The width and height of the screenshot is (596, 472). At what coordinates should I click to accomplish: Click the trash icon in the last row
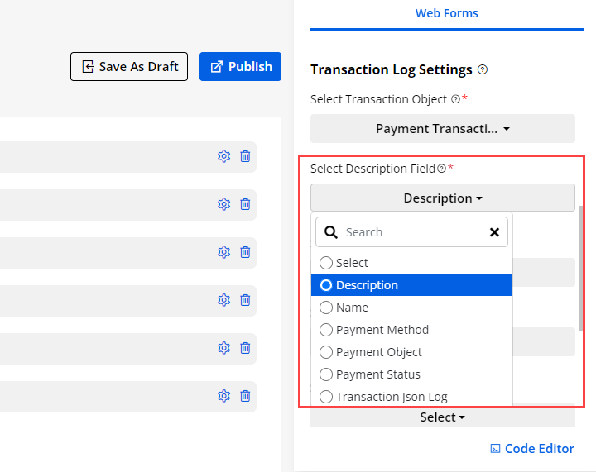[245, 396]
